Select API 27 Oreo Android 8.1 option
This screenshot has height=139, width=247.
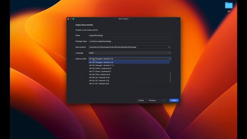point(129,71)
